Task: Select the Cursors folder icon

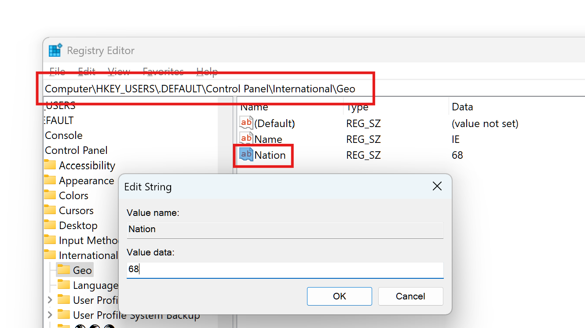Action: click(50, 211)
